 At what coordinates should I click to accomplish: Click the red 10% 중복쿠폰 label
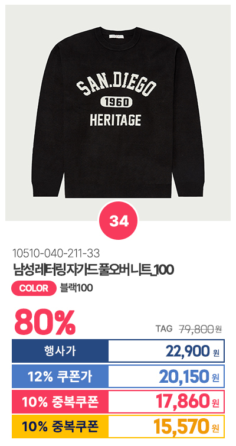(x=60, y=402)
